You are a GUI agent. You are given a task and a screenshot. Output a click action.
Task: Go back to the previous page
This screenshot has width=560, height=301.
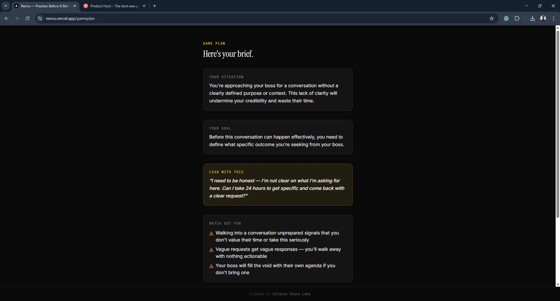point(6,18)
